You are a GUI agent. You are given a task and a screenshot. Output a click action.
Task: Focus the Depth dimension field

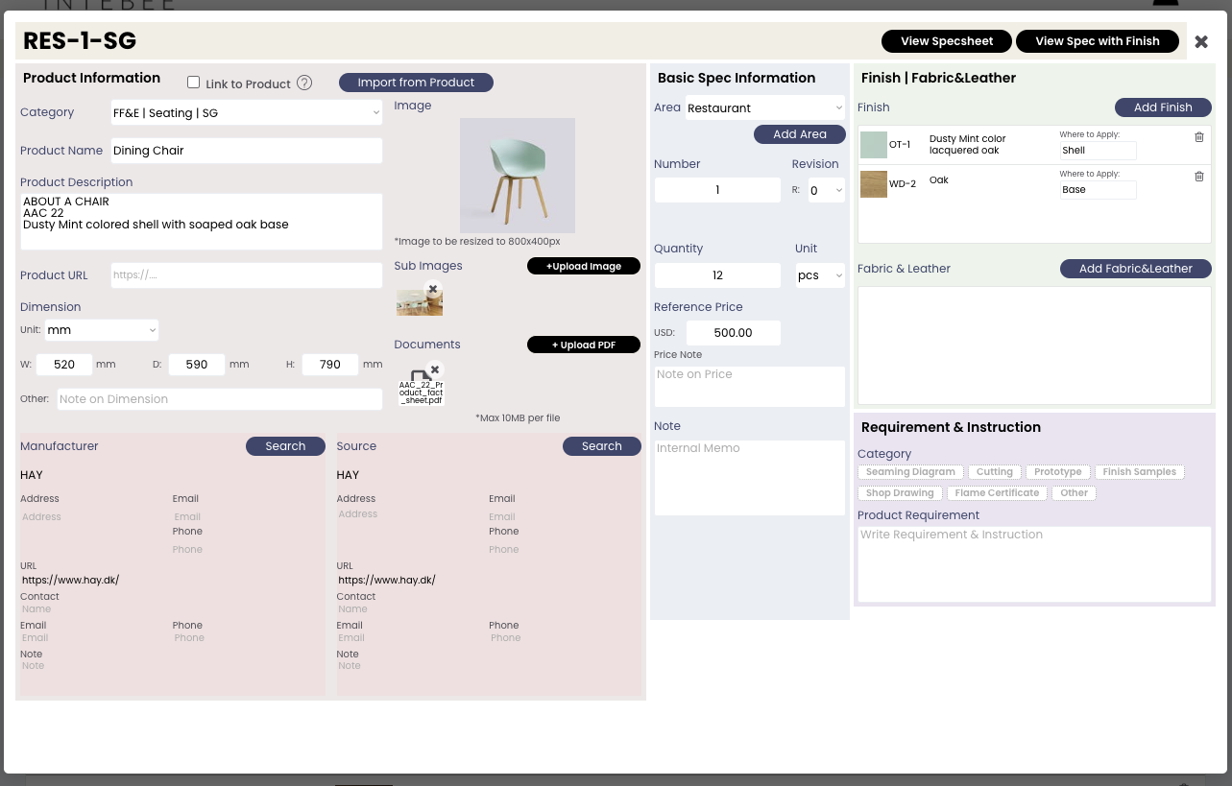(197, 365)
